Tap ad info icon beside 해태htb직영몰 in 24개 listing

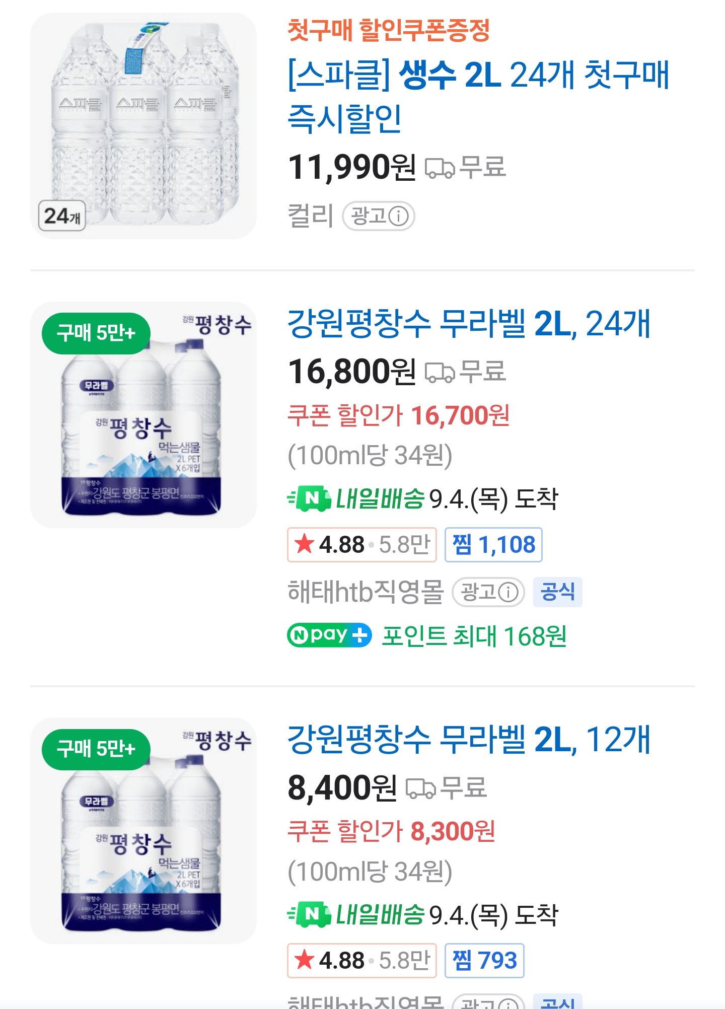pos(508,592)
